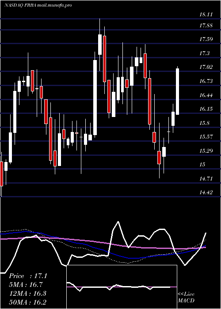The width and height of the screenshot is (221, 309).
Task: Click inside the MACD inset chart box
Action: pyautogui.click(x=122, y=287)
